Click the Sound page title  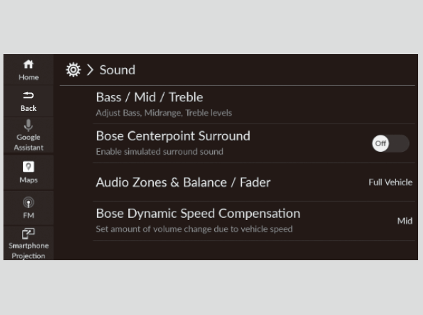click(117, 70)
